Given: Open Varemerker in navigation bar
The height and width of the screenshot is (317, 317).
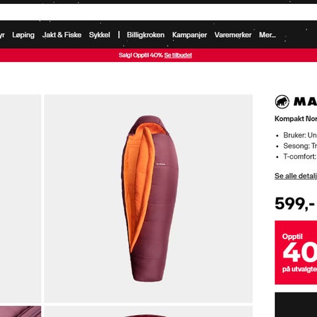Looking at the screenshot, I should coord(233,35).
